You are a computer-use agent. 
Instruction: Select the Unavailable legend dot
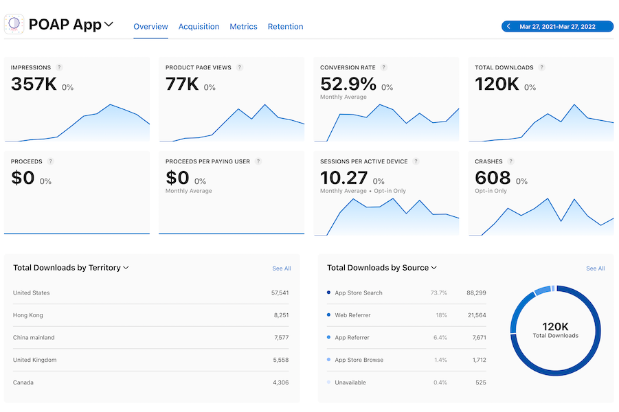point(328,382)
